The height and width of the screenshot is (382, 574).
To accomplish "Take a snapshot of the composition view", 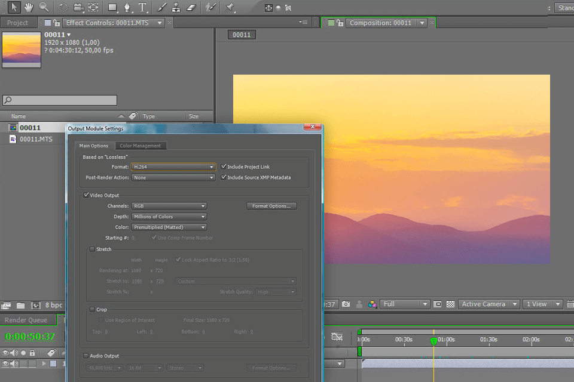I will 346,304.
